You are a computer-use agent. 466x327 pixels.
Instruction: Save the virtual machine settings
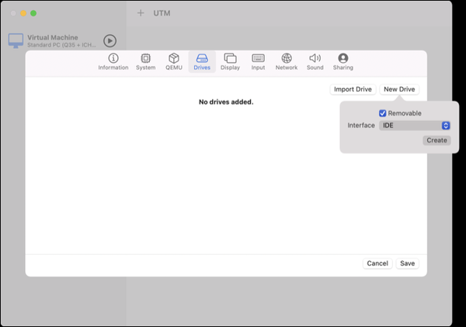click(x=407, y=263)
